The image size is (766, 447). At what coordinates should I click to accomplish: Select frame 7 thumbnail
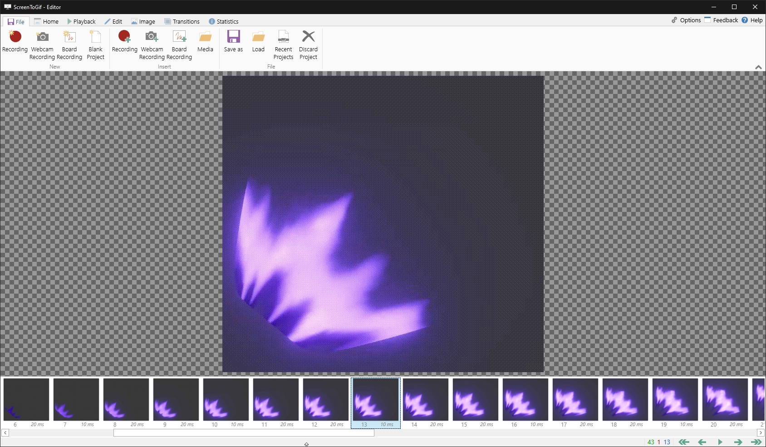[x=76, y=400]
